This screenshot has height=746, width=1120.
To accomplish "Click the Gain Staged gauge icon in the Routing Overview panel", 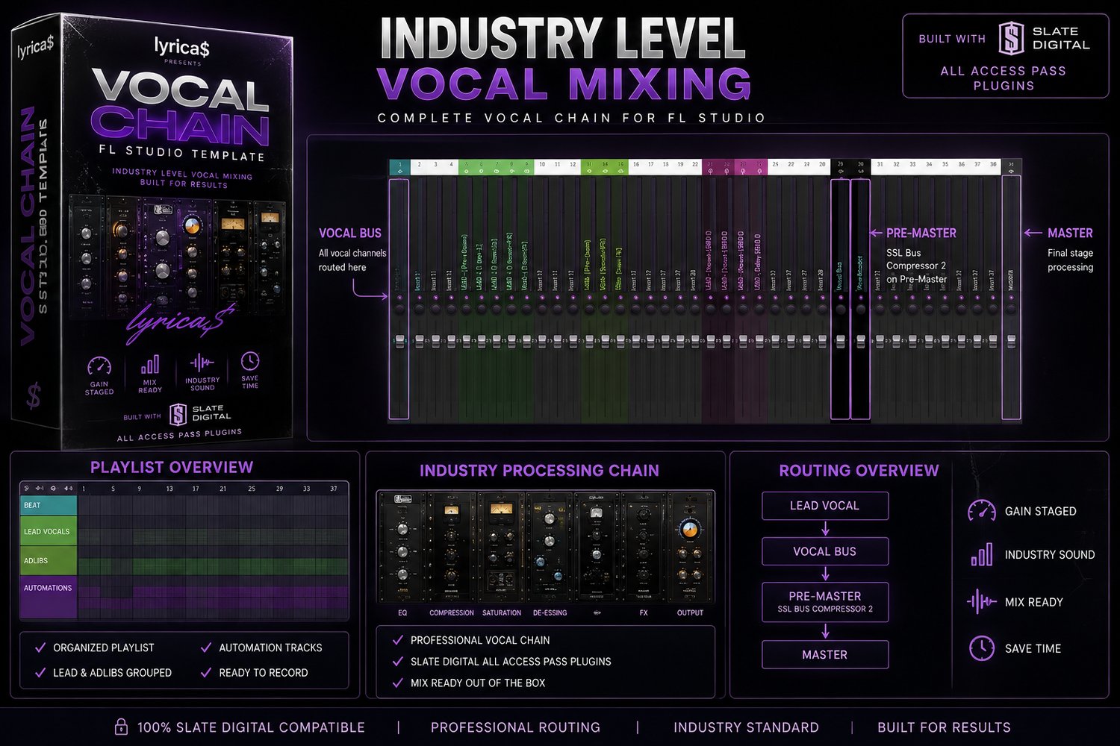I will coord(981,511).
